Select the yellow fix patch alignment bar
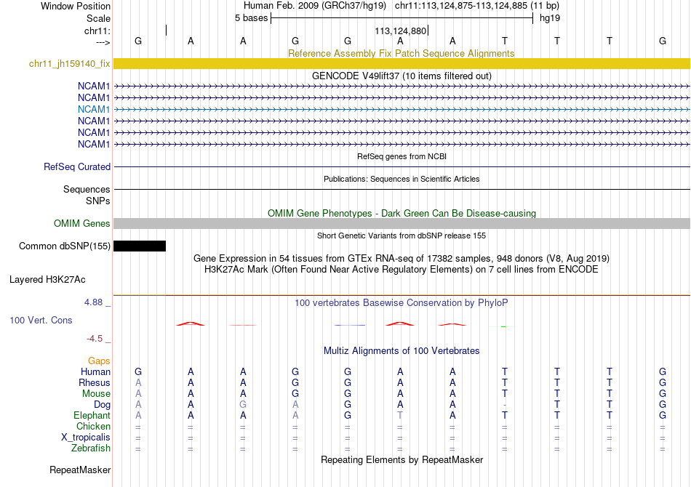 [x=402, y=63]
